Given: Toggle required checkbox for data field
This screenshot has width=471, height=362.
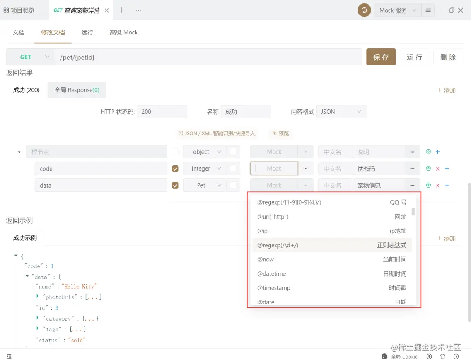Looking at the screenshot, I should [x=175, y=185].
